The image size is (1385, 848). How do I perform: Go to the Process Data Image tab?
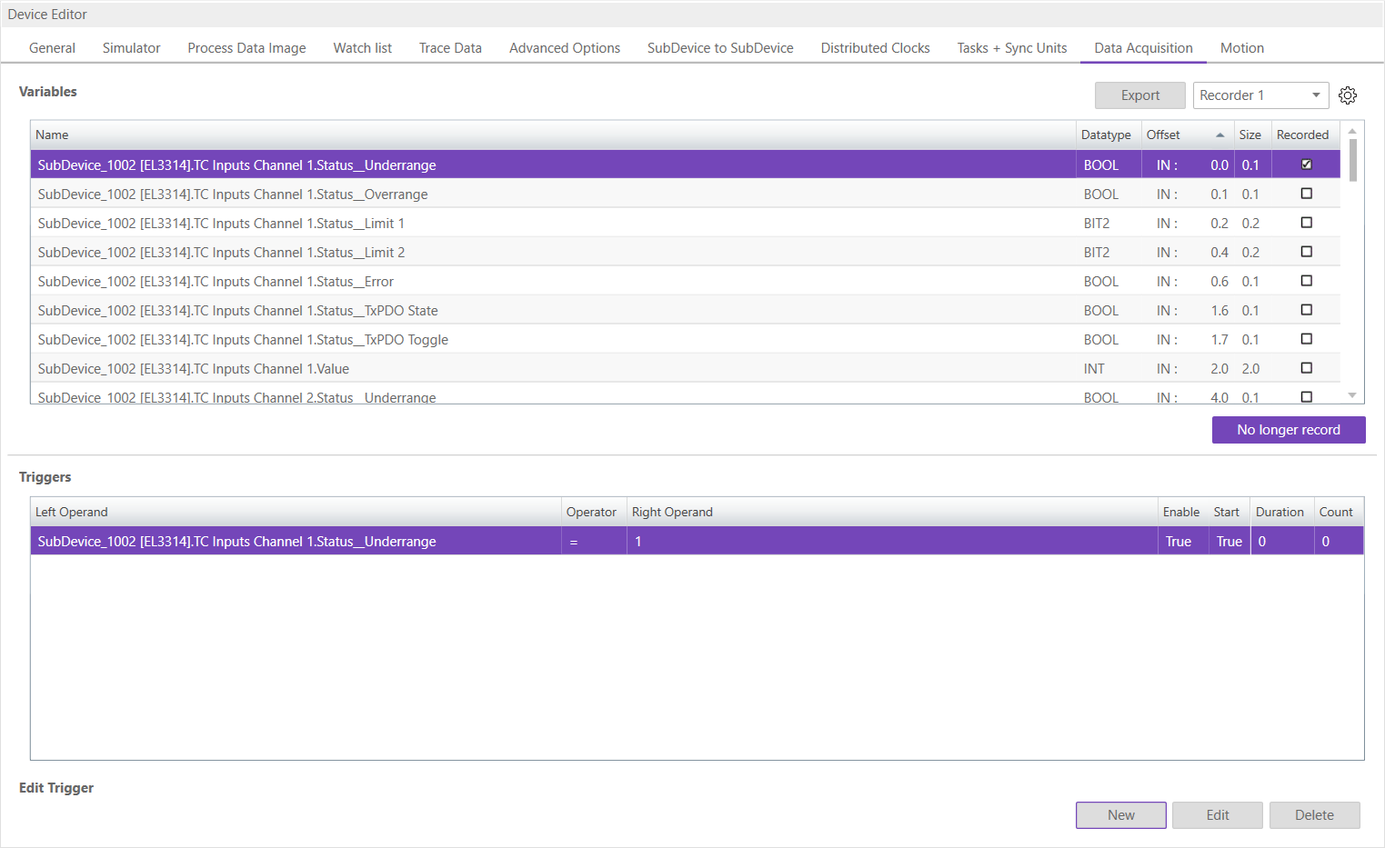(246, 48)
